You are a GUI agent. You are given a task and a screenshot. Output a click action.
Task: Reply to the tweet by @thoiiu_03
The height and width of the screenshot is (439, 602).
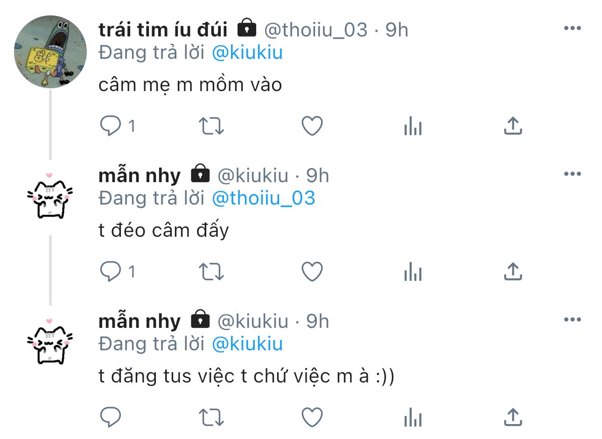pyautogui.click(x=111, y=126)
